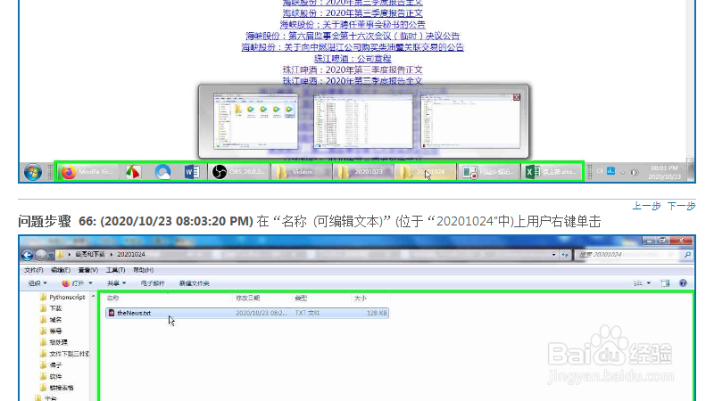Select the Pythonscript folder in the navigation pane
Screen dimensions: 714x401
click(x=62, y=297)
